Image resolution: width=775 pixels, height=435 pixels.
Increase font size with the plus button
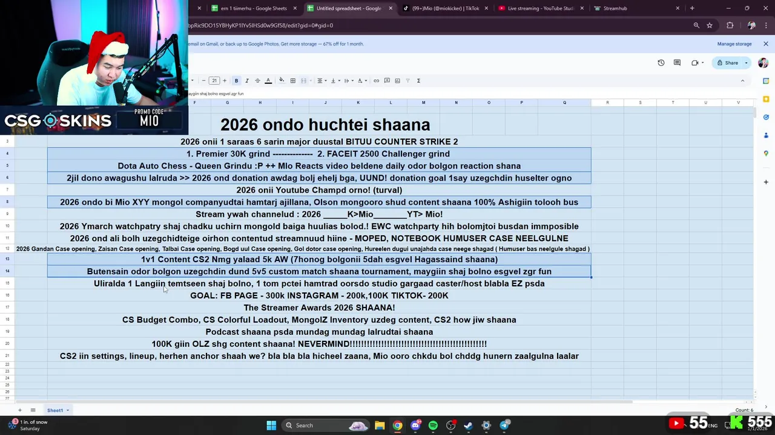click(225, 80)
